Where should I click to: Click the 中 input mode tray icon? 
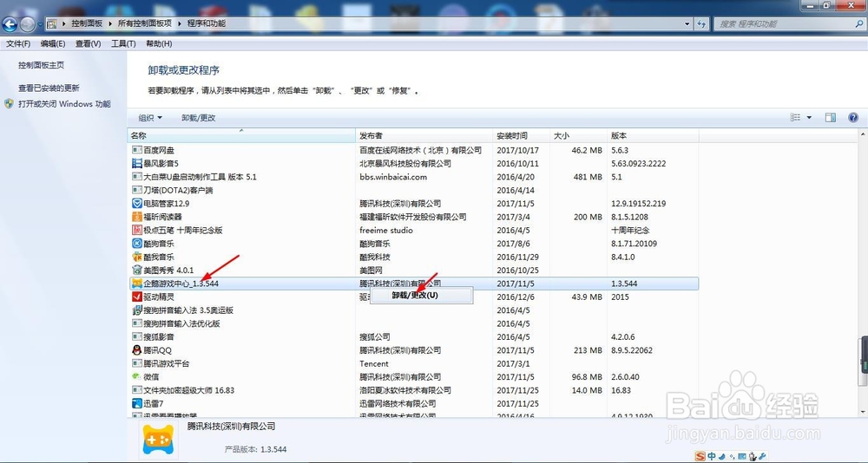click(712, 456)
